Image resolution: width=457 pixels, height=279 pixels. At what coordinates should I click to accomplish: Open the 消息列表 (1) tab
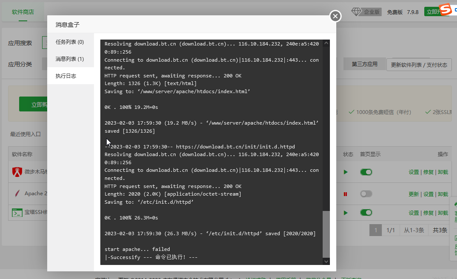[70, 59]
